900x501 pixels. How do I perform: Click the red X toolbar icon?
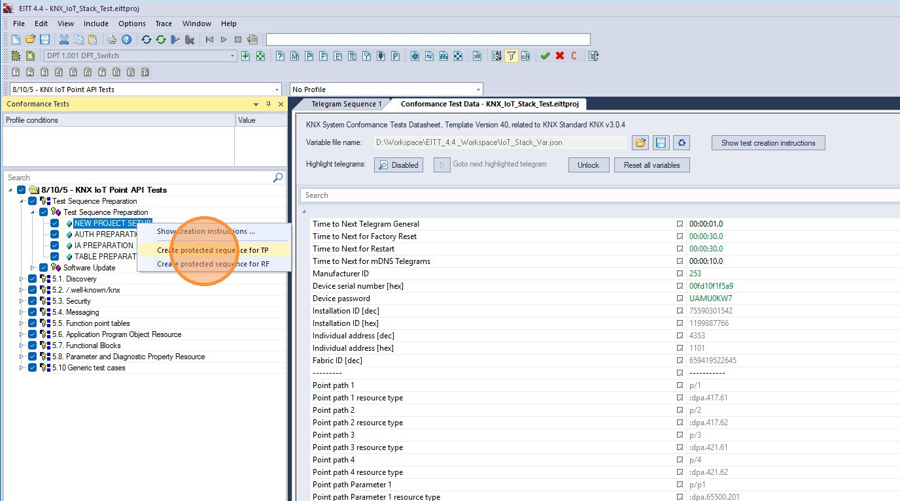tap(560, 56)
